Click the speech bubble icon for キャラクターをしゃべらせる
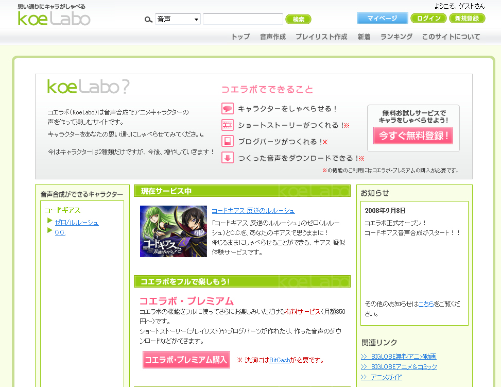The image size is (501, 387). [x=228, y=109]
